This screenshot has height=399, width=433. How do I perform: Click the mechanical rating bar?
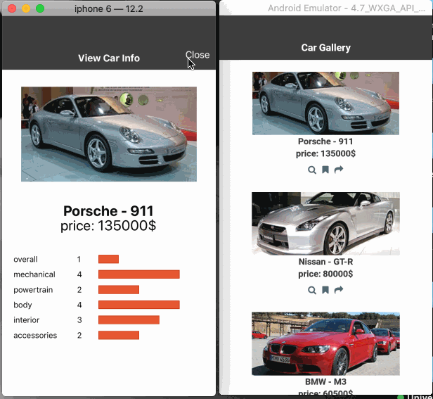pyautogui.click(x=139, y=274)
